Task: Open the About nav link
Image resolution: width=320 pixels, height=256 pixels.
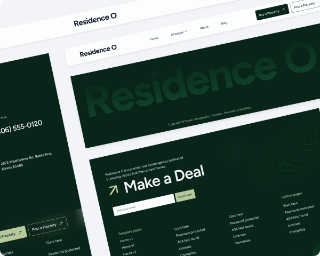Action: point(204,27)
